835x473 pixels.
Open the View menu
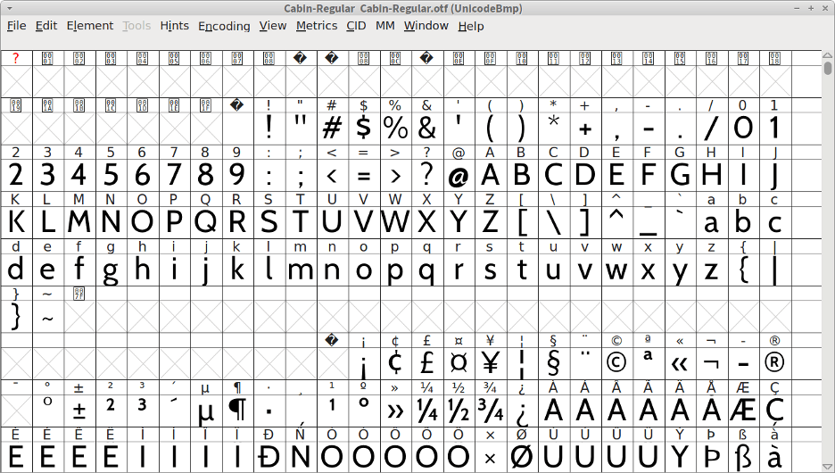(273, 26)
